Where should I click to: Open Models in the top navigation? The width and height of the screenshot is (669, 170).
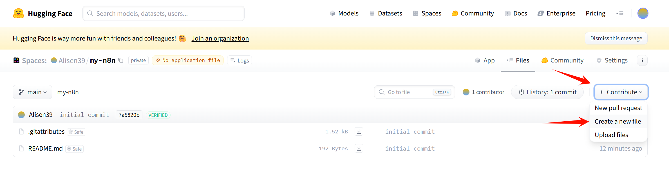344,13
